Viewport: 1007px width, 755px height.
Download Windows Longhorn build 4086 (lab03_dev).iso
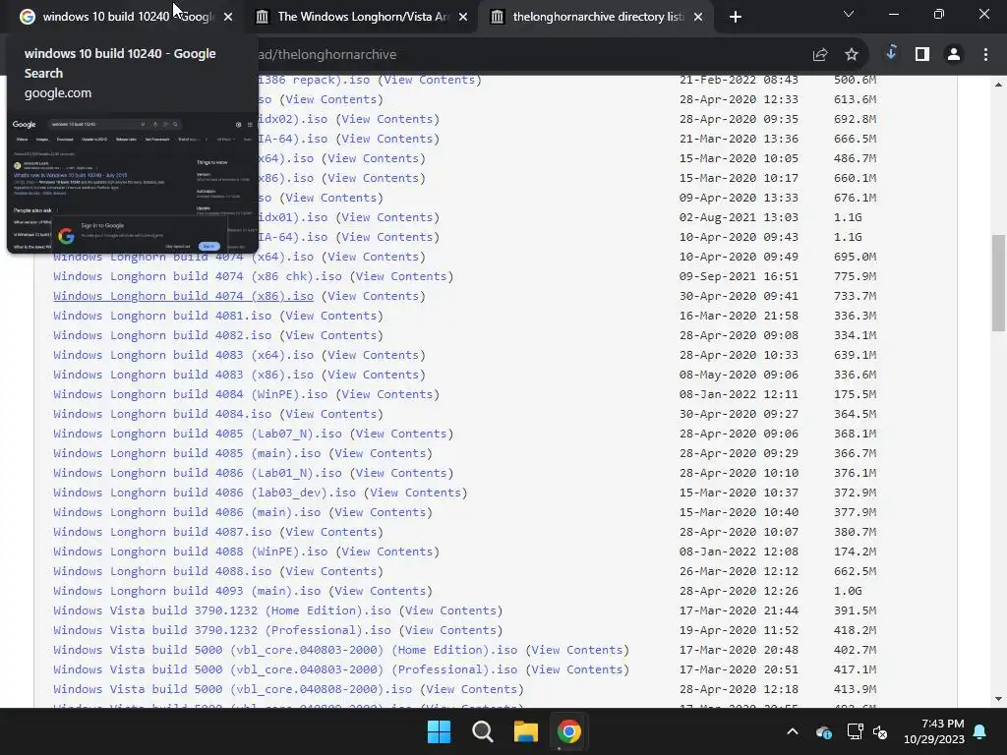tap(205, 493)
